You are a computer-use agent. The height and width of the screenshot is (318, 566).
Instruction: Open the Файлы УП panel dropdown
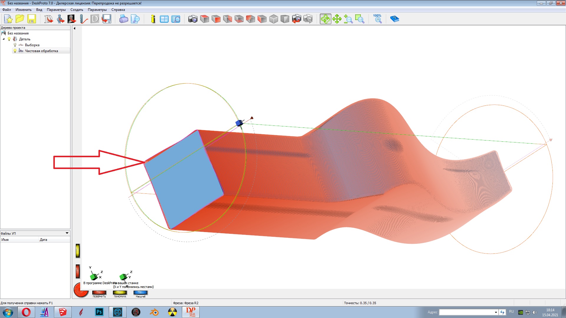point(67,233)
